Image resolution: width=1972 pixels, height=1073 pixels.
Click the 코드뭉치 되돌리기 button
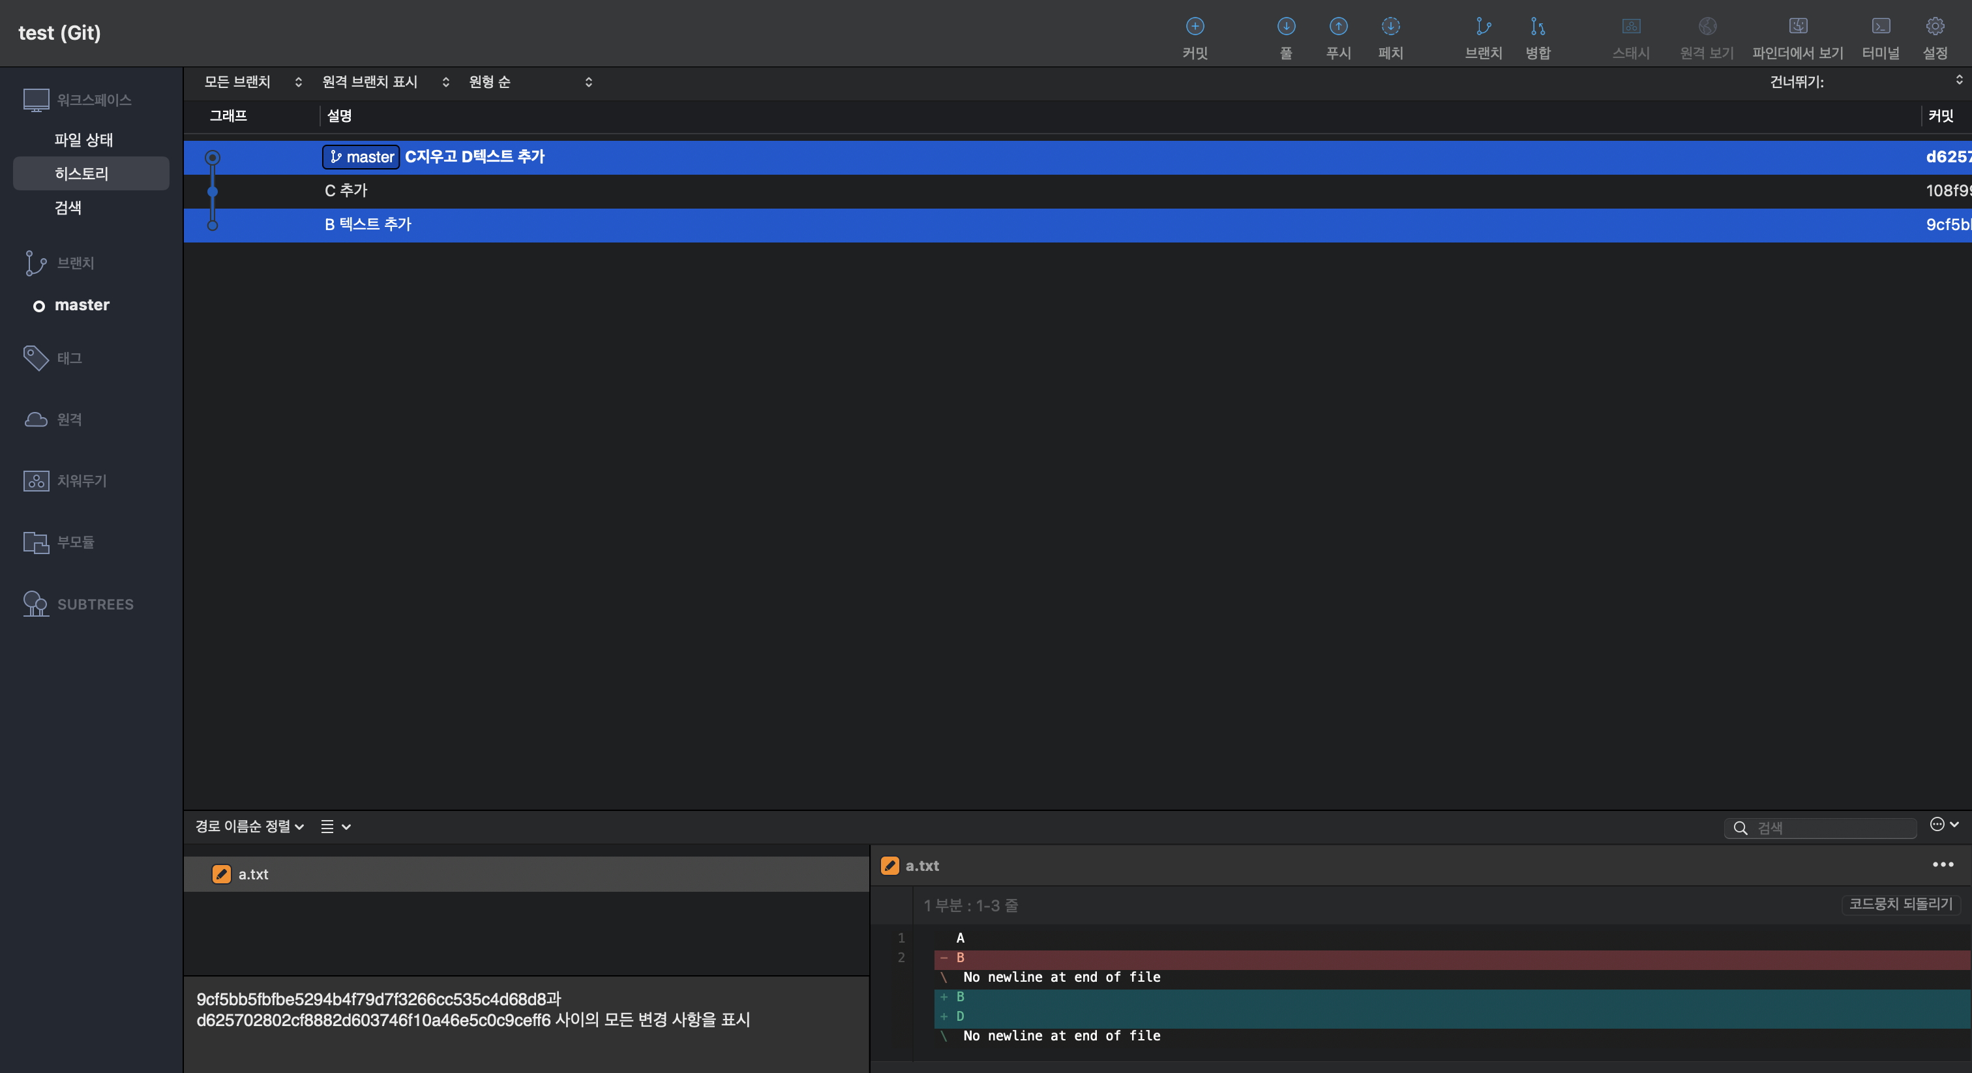coord(1900,904)
